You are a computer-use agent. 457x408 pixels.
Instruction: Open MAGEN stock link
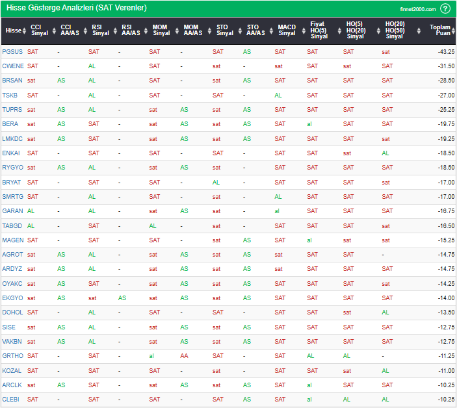click(13, 240)
